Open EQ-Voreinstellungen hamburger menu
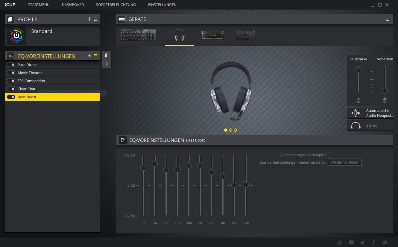 [x=95, y=56]
